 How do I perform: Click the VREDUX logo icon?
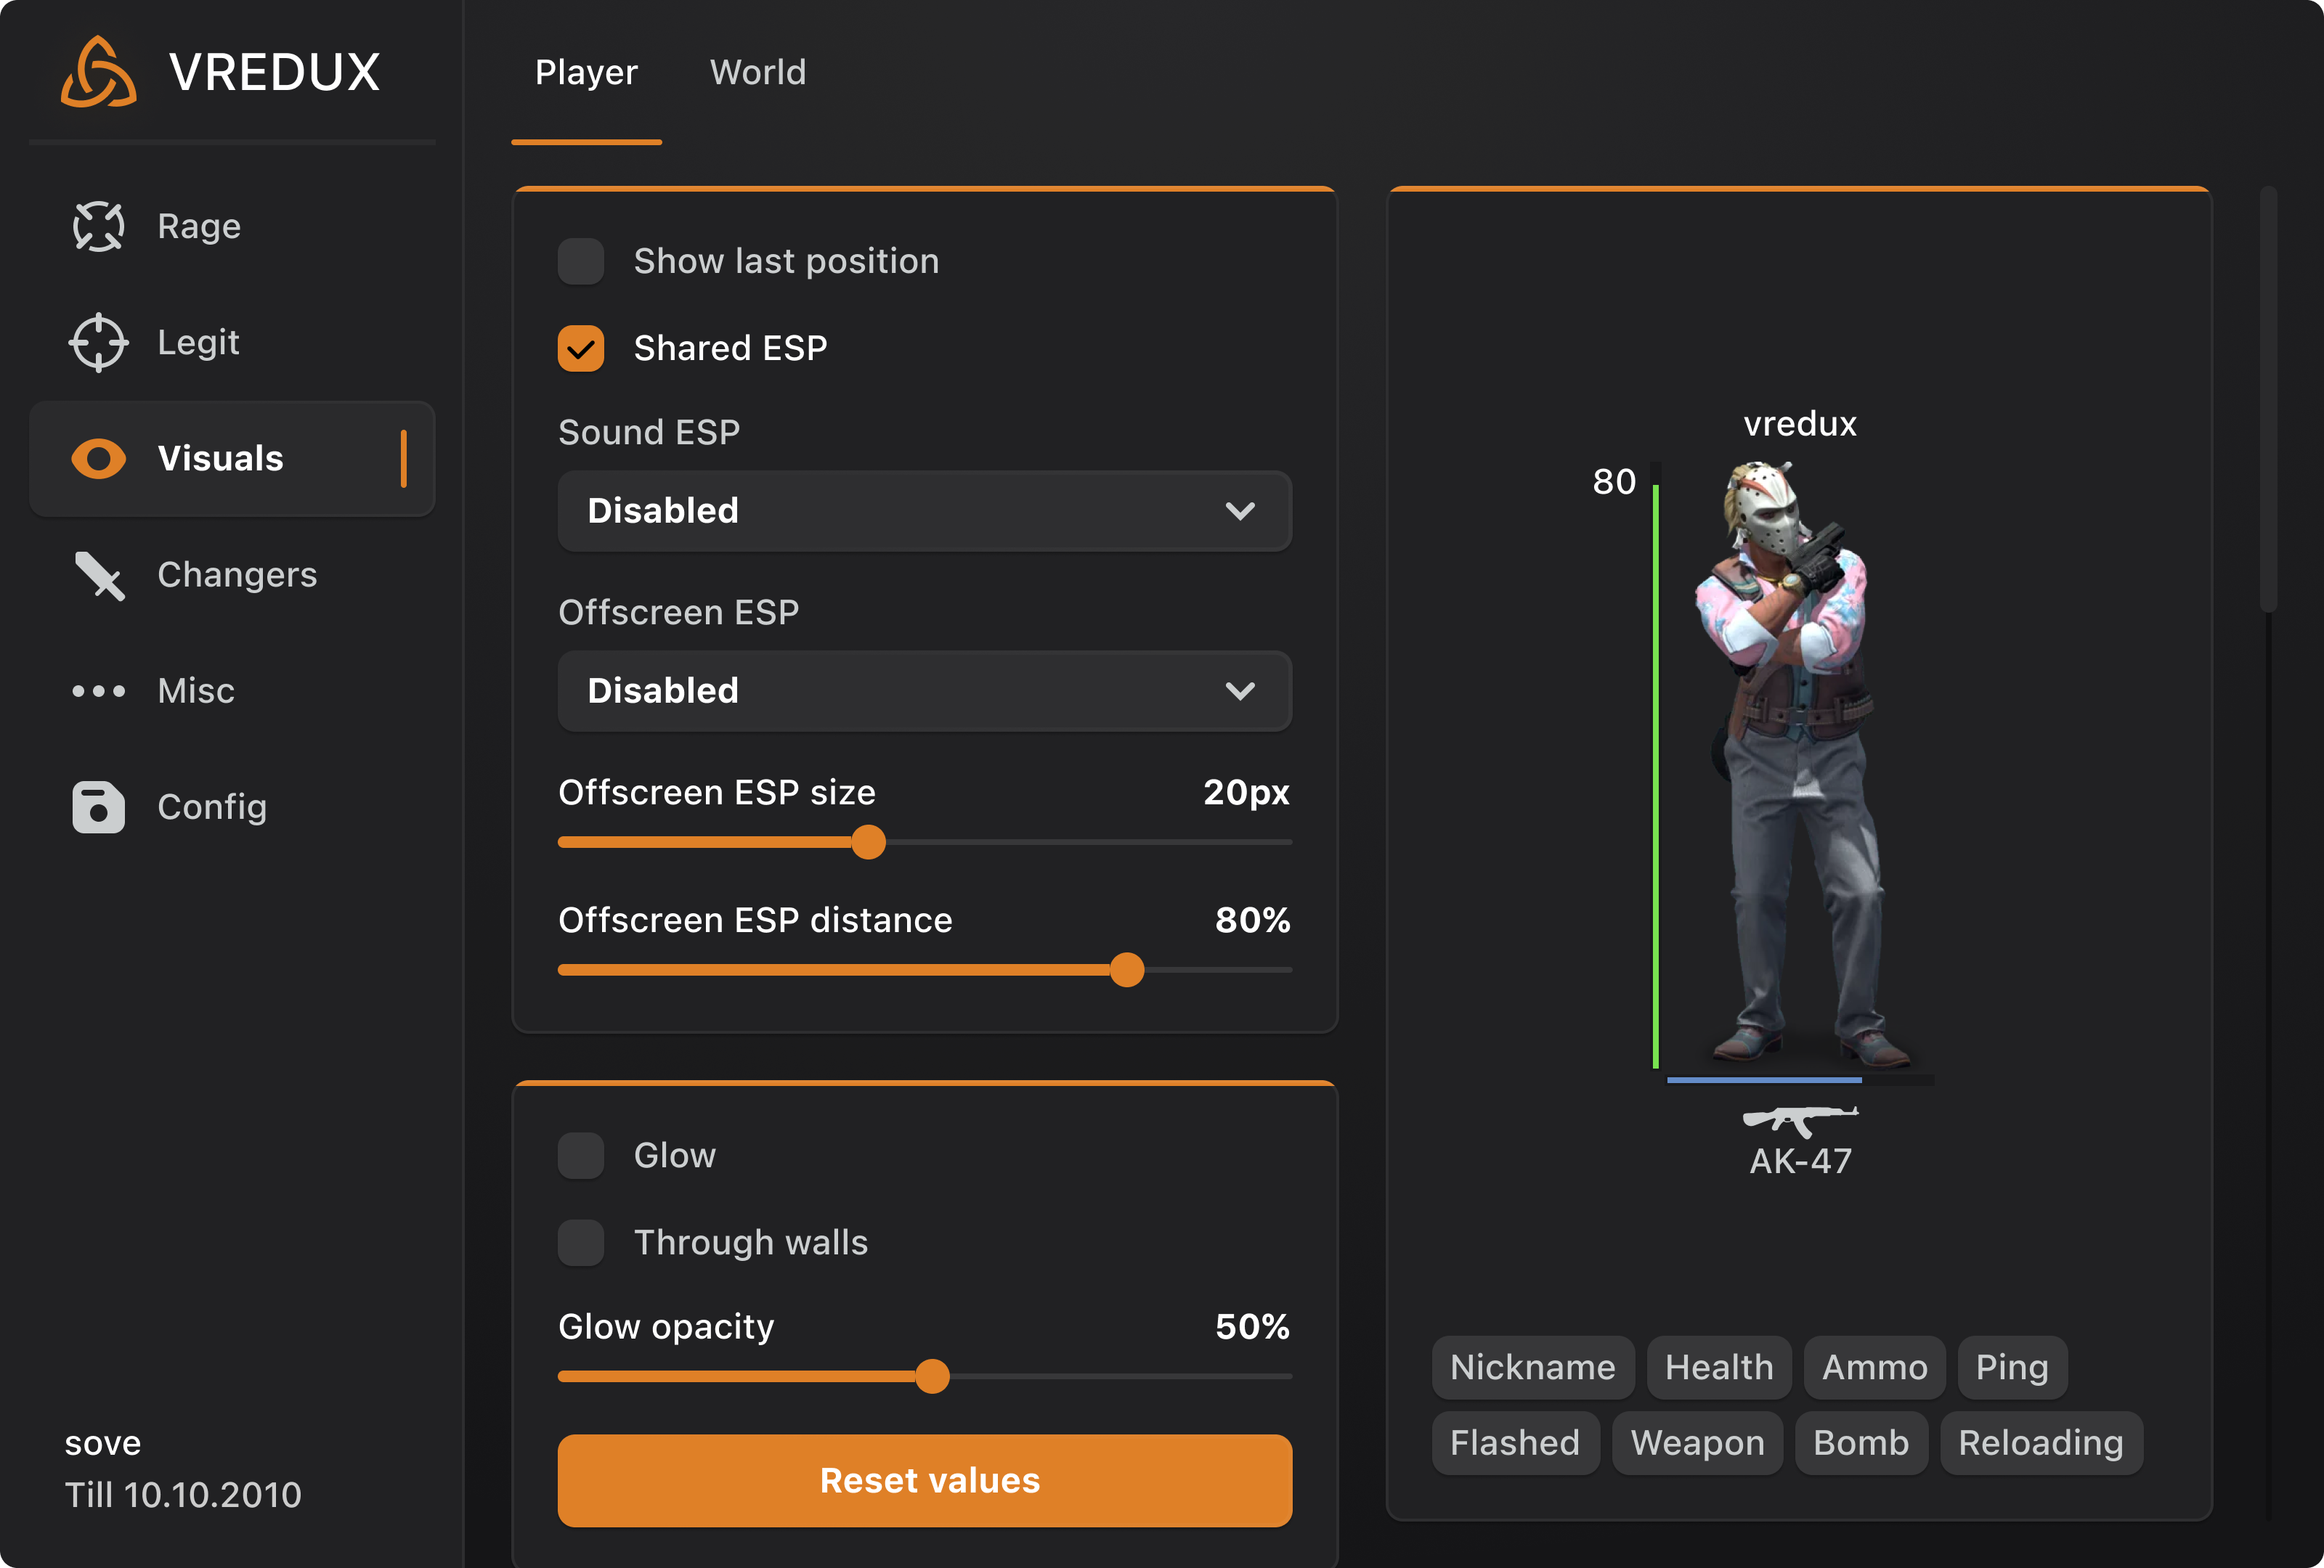(98, 72)
